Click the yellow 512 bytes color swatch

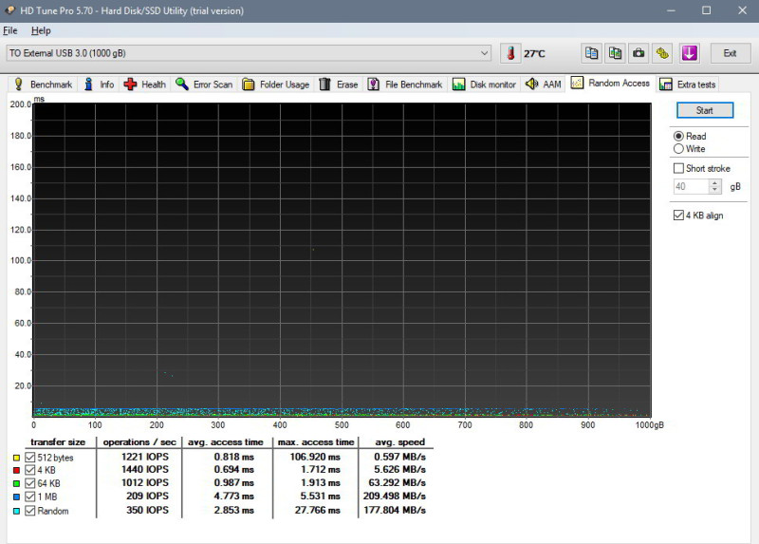pos(16,458)
